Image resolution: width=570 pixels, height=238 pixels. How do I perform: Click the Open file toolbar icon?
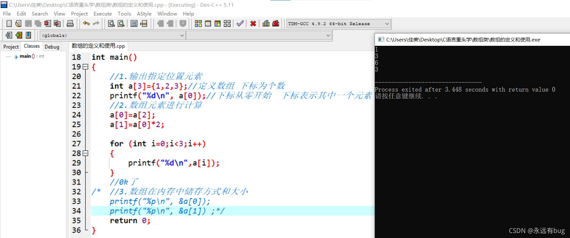click(x=18, y=23)
